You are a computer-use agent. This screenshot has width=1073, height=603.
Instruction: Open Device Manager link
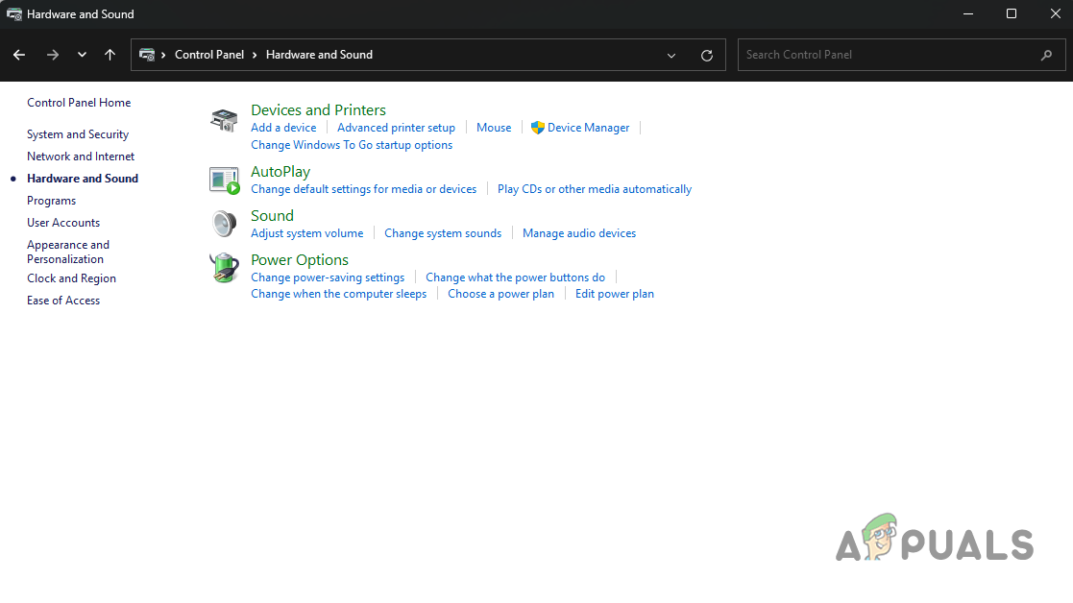(x=588, y=128)
